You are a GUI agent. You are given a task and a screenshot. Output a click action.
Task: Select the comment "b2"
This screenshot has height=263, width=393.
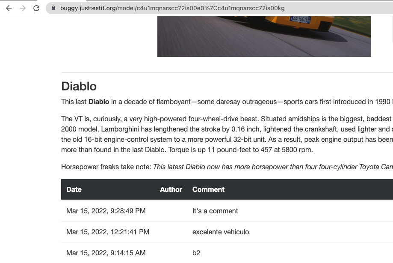(x=196, y=253)
